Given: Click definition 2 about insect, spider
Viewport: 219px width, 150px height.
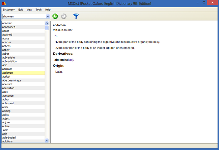Looking at the screenshot, I should point(95,48).
